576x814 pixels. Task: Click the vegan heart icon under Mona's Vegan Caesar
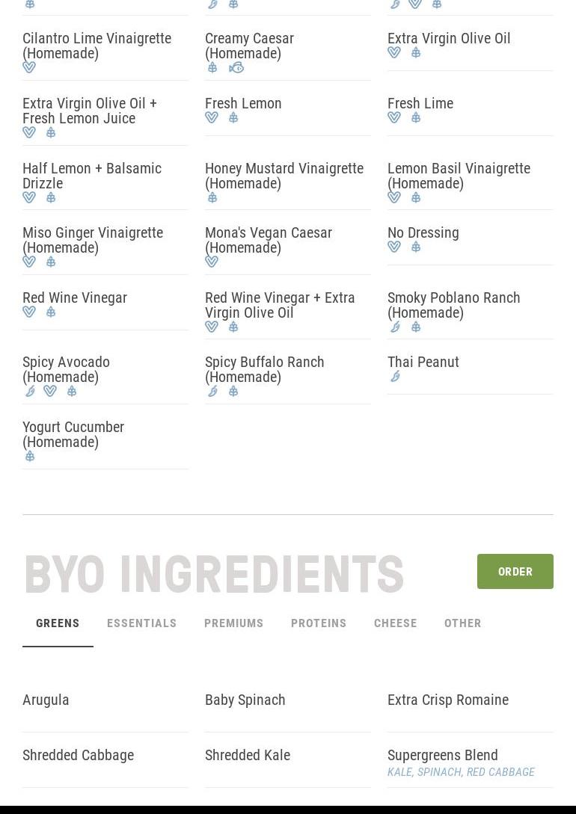[x=212, y=262]
